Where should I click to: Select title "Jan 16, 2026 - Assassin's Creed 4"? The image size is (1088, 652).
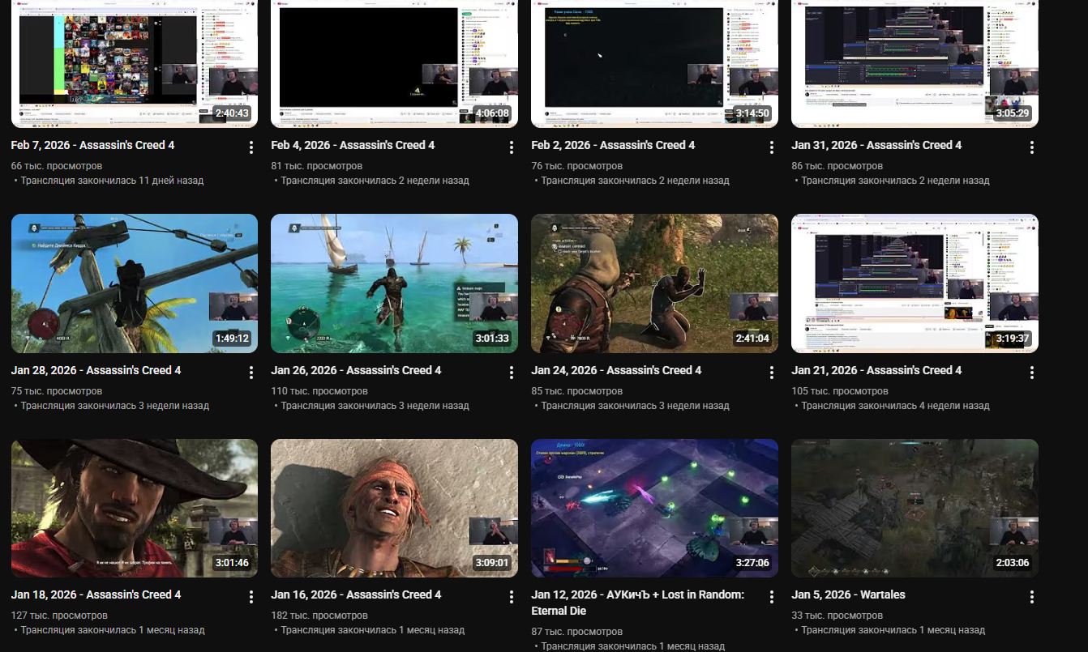(356, 594)
